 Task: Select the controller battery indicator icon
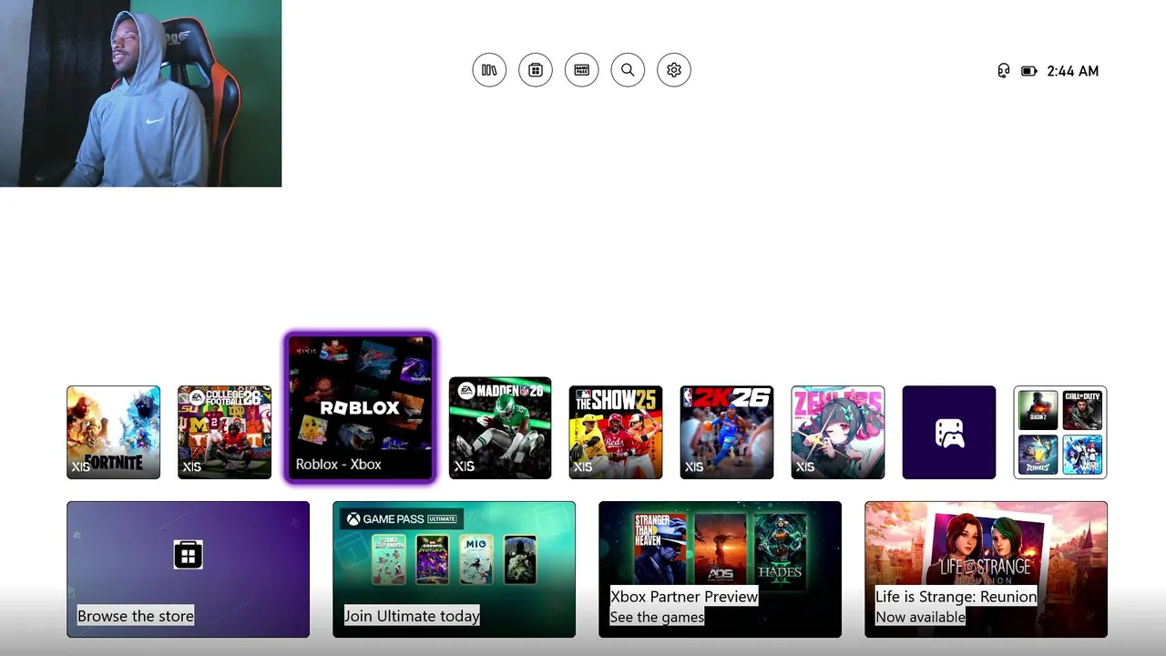[1029, 71]
